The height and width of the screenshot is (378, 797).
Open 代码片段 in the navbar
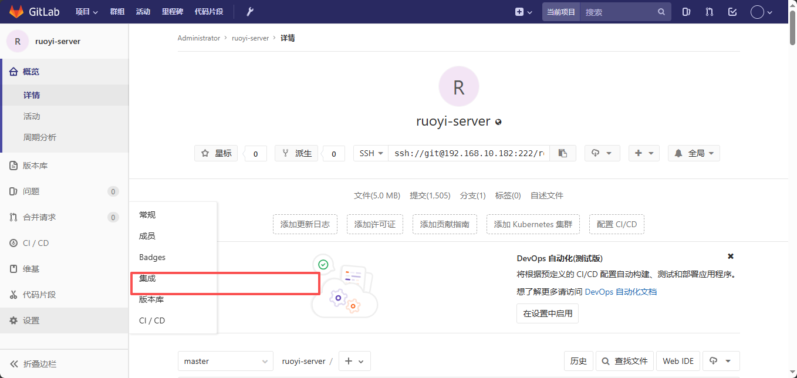[x=209, y=12]
